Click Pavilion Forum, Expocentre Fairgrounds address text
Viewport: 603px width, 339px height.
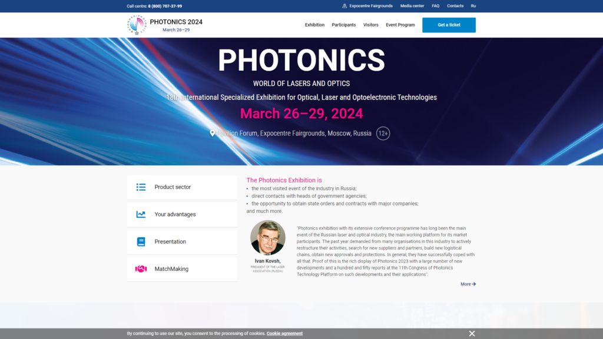(x=294, y=134)
